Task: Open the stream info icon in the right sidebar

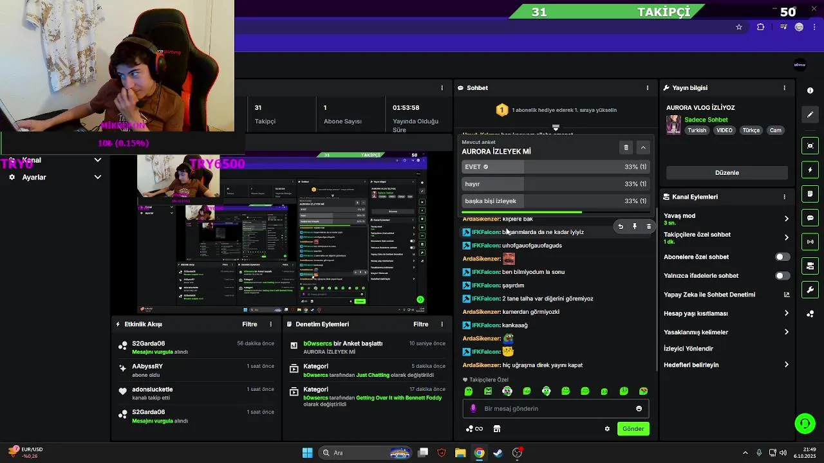Action: (810, 91)
